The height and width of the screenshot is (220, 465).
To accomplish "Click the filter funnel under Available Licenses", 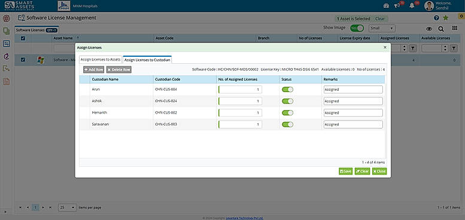I will point(454,48).
